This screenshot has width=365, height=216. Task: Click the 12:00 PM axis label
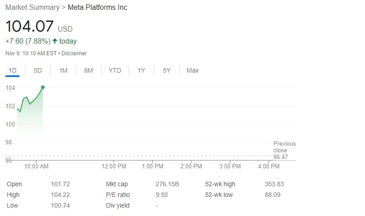[x=114, y=167]
